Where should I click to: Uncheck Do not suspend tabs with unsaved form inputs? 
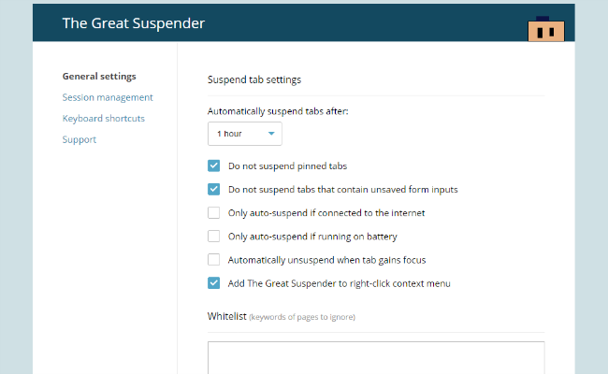[213, 190]
